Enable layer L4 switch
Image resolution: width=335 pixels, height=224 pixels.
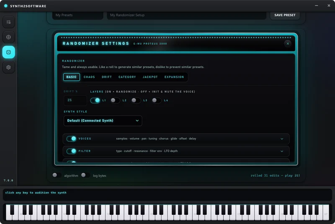click(157, 100)
